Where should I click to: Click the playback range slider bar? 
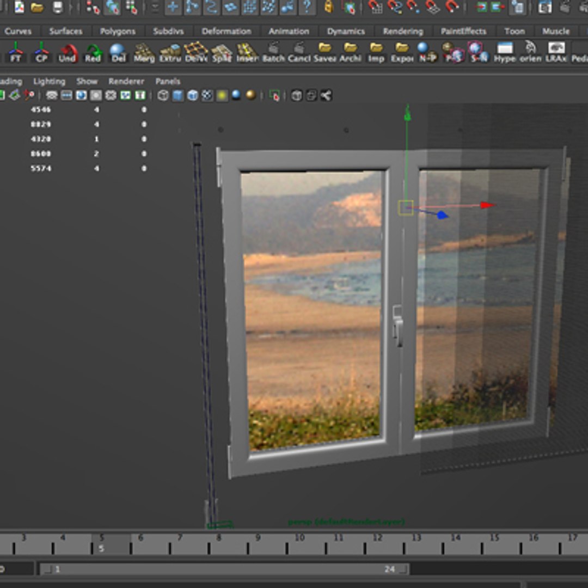(x=225, y=569)
